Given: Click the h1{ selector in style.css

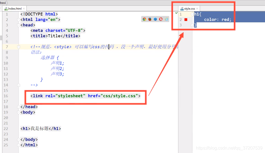Looking at the screenshot, I should tap(198, 14).
